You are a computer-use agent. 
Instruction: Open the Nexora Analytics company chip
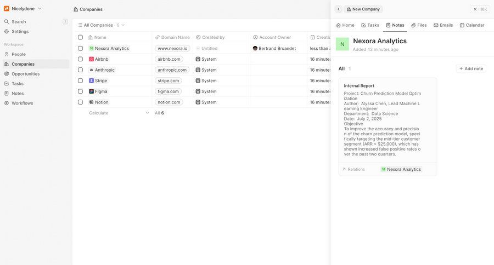[x=109, y=48]
